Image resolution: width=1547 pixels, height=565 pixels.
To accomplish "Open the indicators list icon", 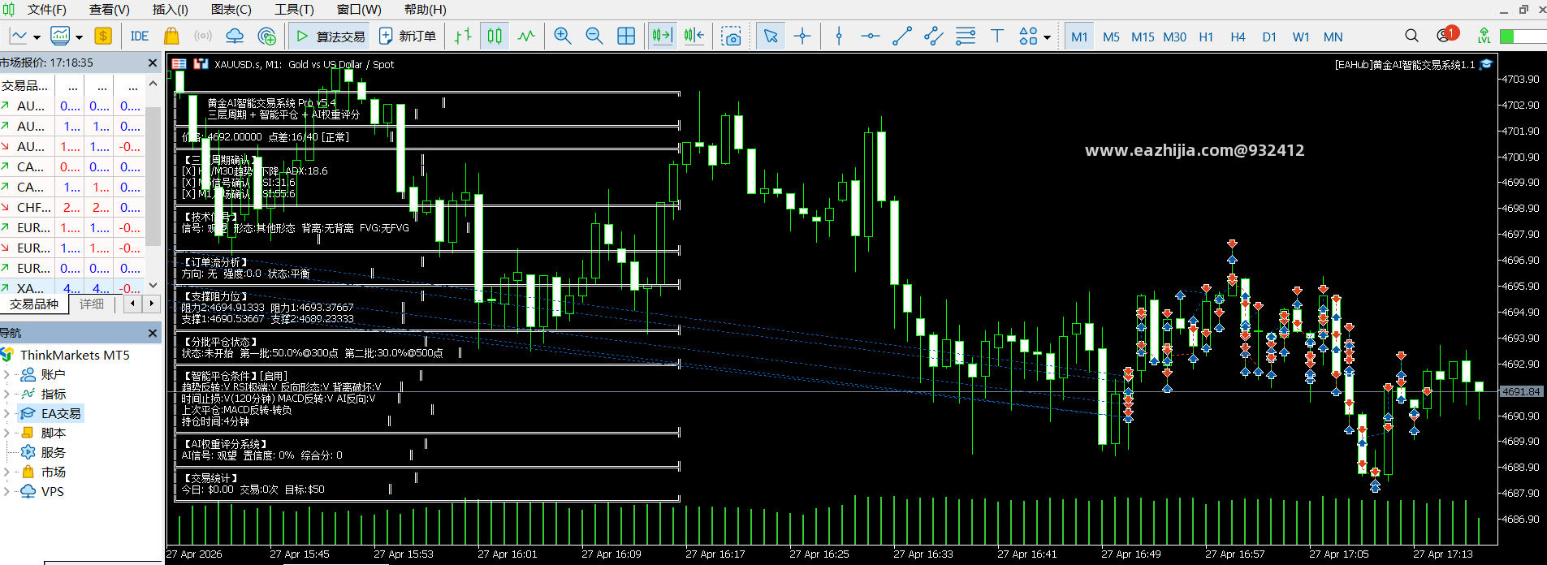I will pos(60,36).
